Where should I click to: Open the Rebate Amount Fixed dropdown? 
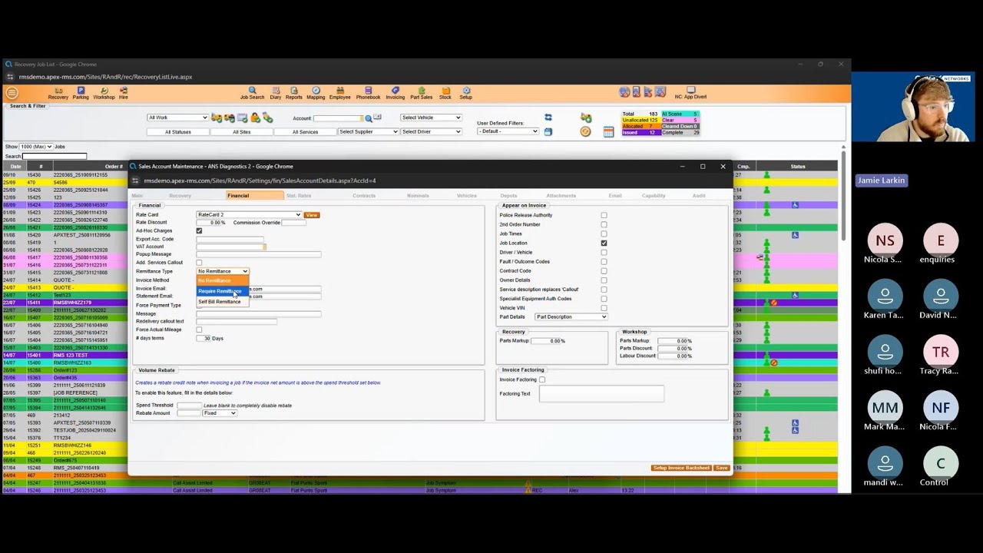pos(220,413)
